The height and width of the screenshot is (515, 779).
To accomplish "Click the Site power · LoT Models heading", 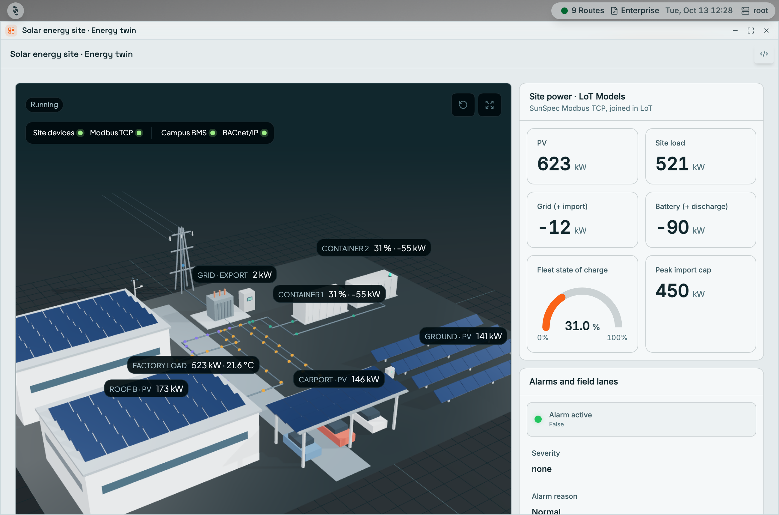I will 577,96.
